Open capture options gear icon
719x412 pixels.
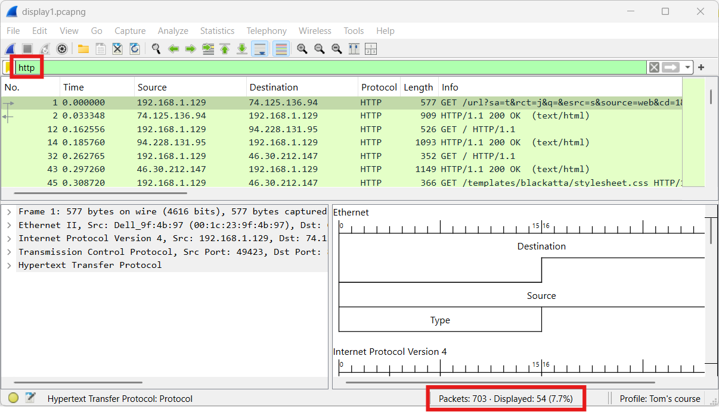62,49
